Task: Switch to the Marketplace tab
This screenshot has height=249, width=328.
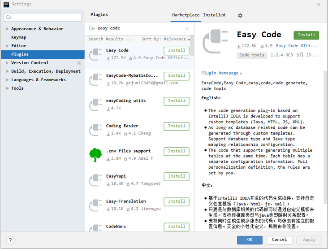Action: click(x=185, y=15)
